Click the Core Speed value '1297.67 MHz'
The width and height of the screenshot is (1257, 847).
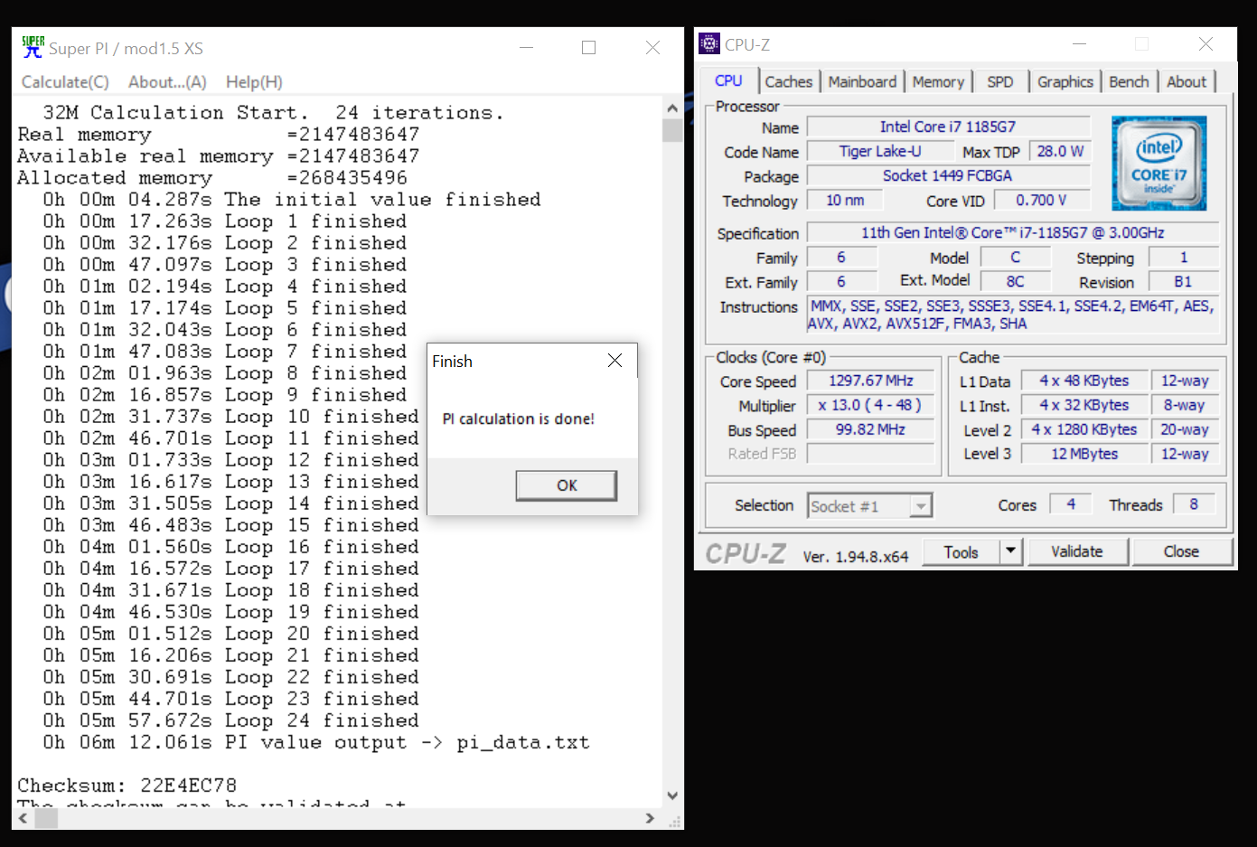tap(871, 381)
